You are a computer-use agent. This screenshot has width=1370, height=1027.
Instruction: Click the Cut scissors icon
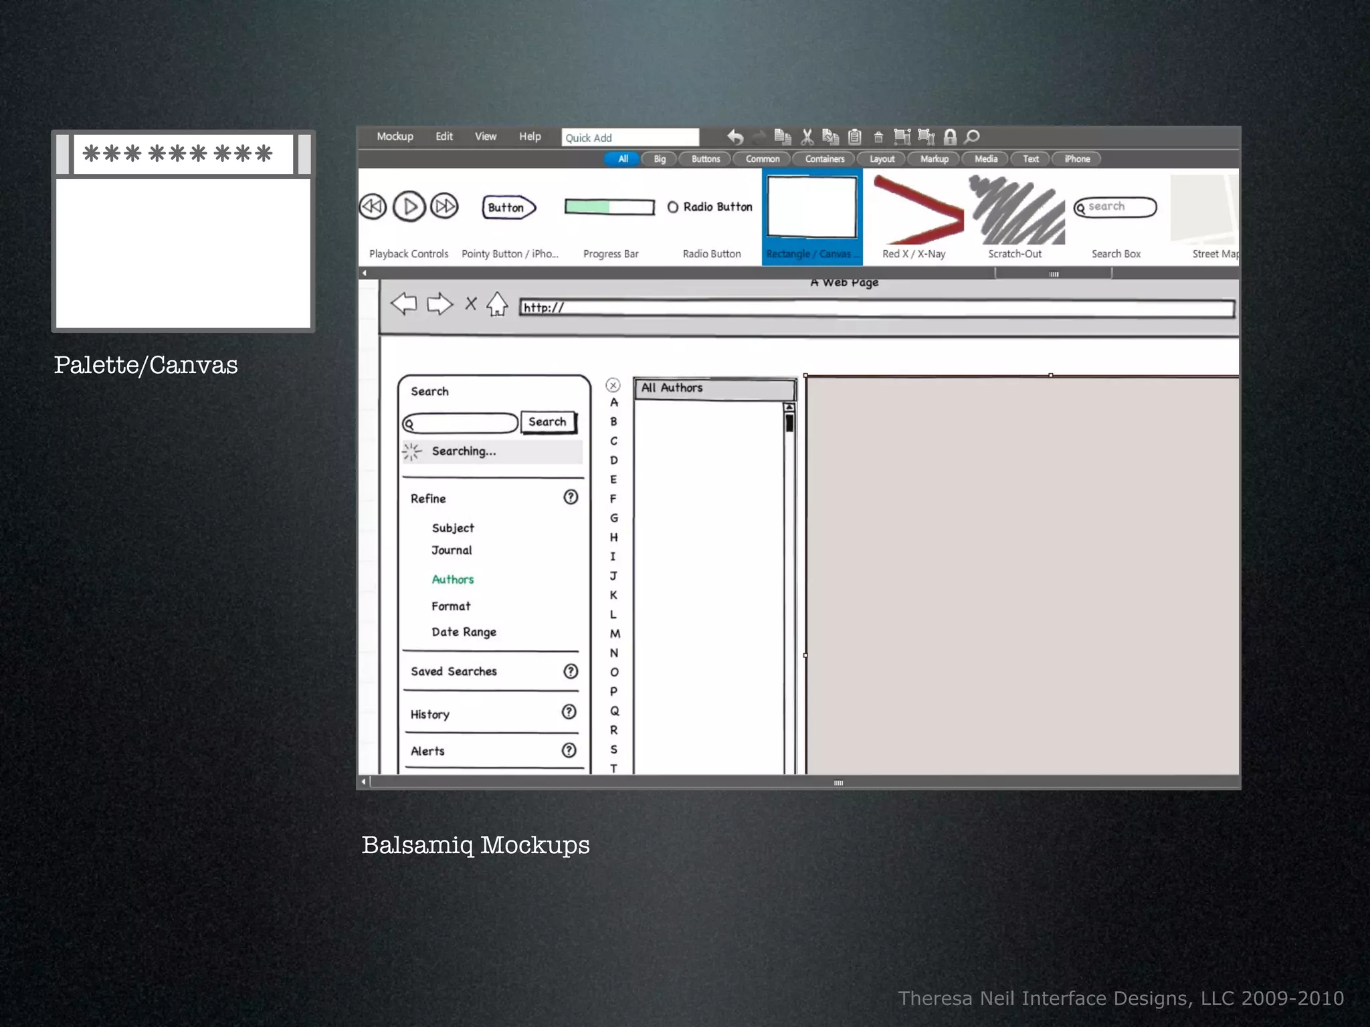click(x=807, y=137)
